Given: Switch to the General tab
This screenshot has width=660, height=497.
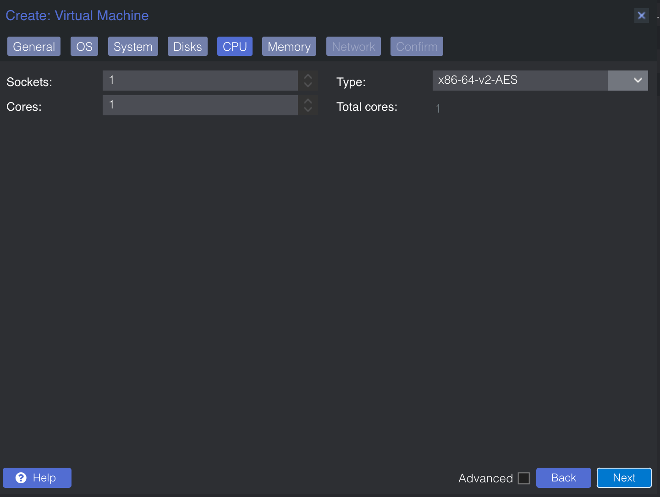Looking at the screenshot, I should pos(34,47).
